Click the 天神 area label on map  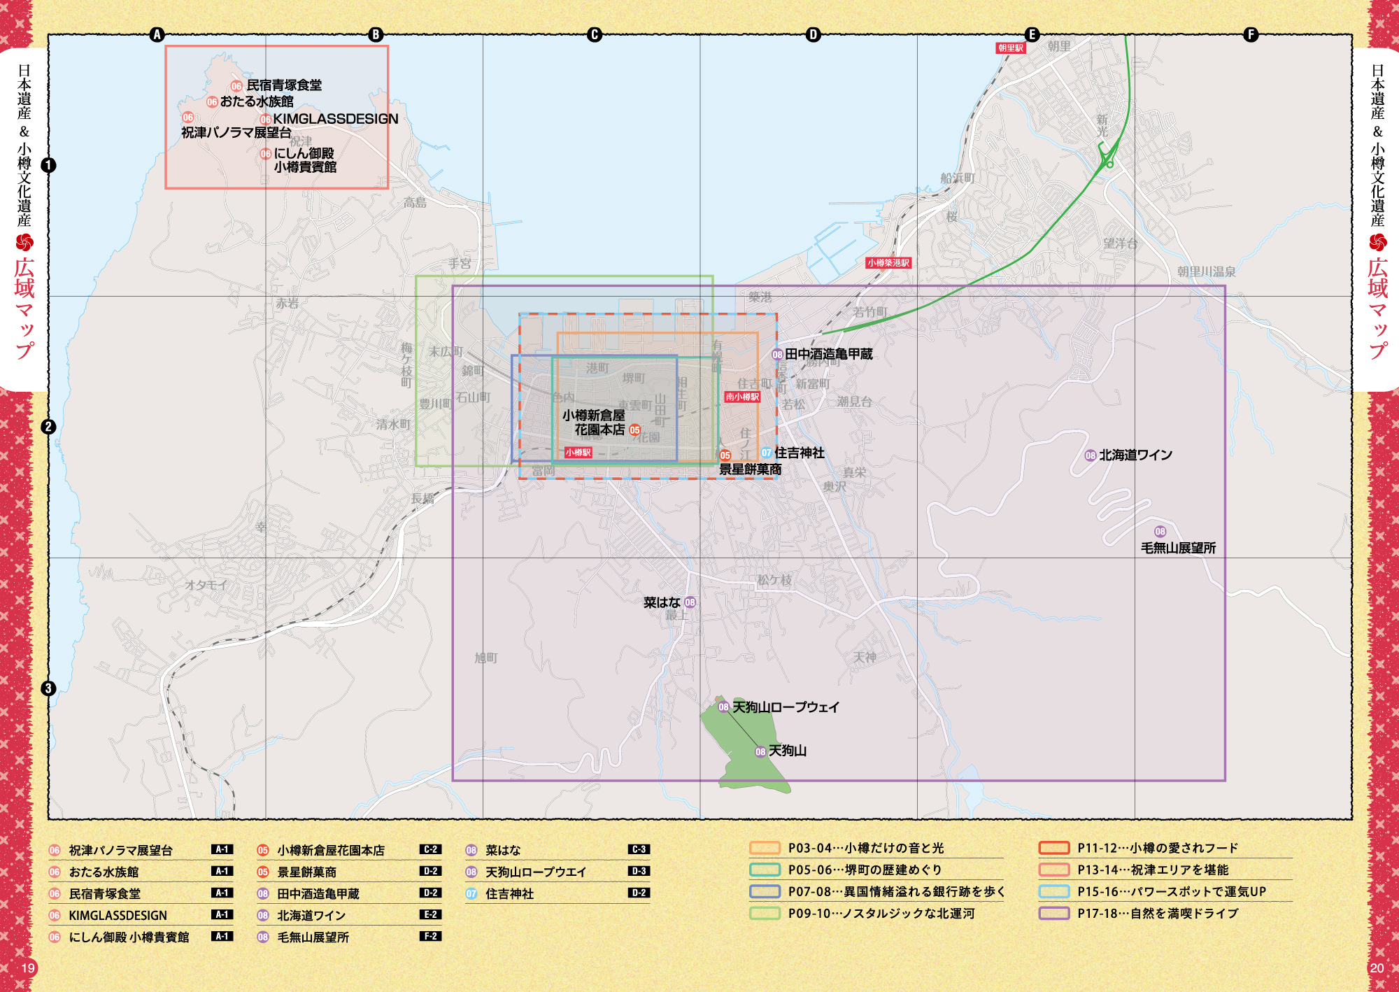click(x=865, y=658)
